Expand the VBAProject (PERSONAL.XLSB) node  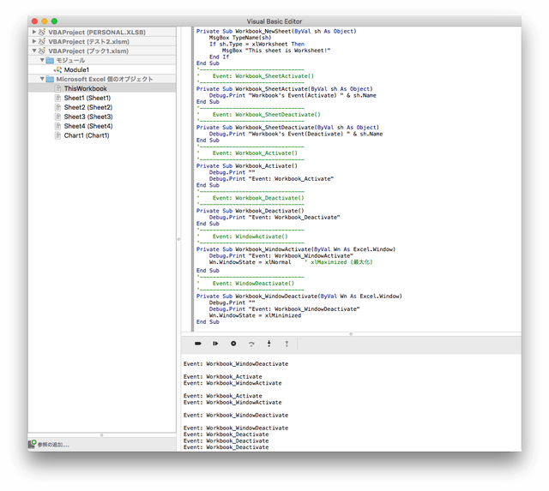(x=34, y=32)
